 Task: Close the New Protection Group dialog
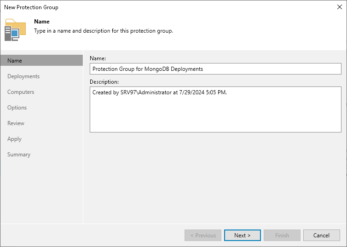coord(339,7)
